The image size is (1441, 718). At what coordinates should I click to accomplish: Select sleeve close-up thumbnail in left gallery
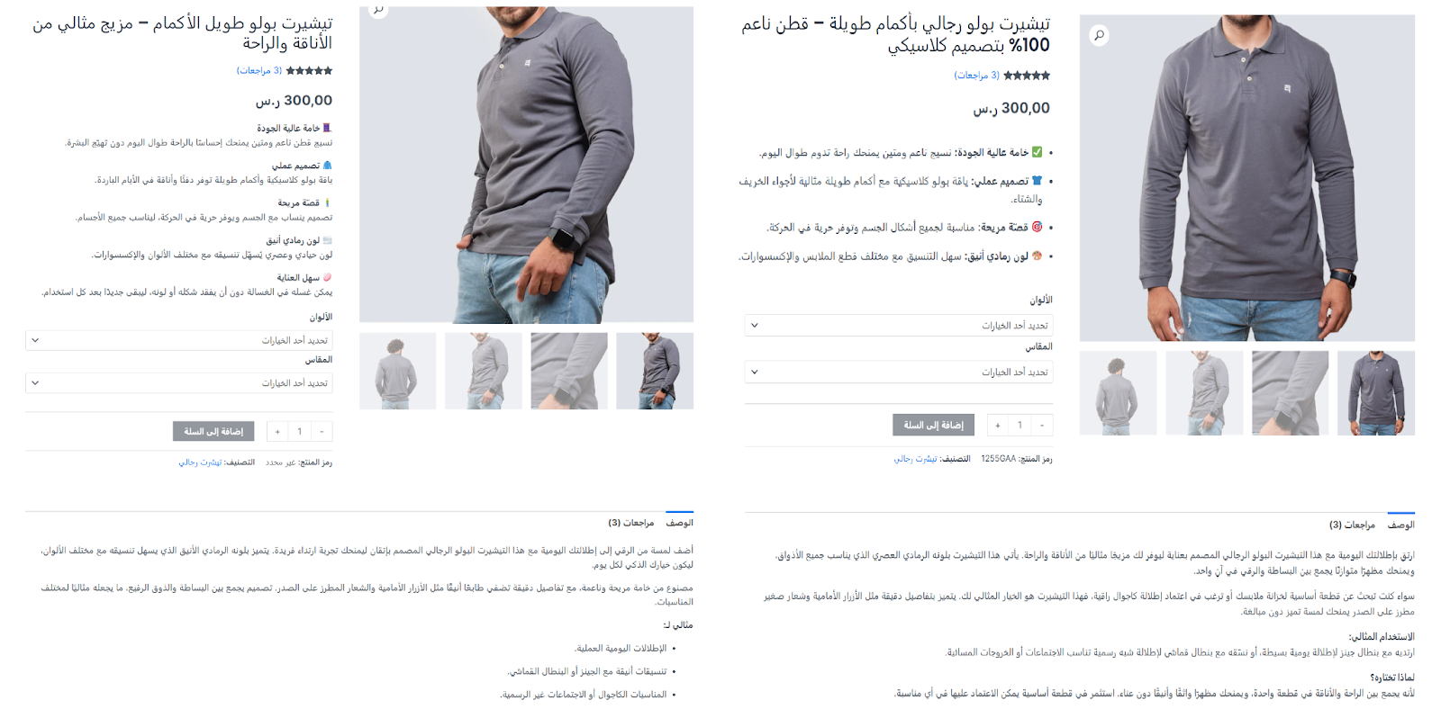[x=569, y=371]
